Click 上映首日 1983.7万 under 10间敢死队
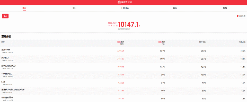 pos(7,76)
